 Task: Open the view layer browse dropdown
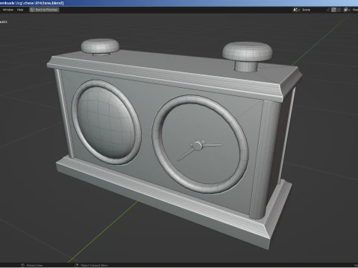pyautogui.click(x=347, y=10)
